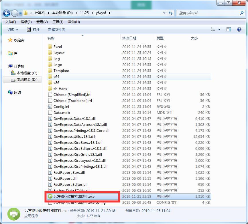Viewport: 248px width, 224px height.
Task: Select the Log folder icon
Action: click(50, 58)
